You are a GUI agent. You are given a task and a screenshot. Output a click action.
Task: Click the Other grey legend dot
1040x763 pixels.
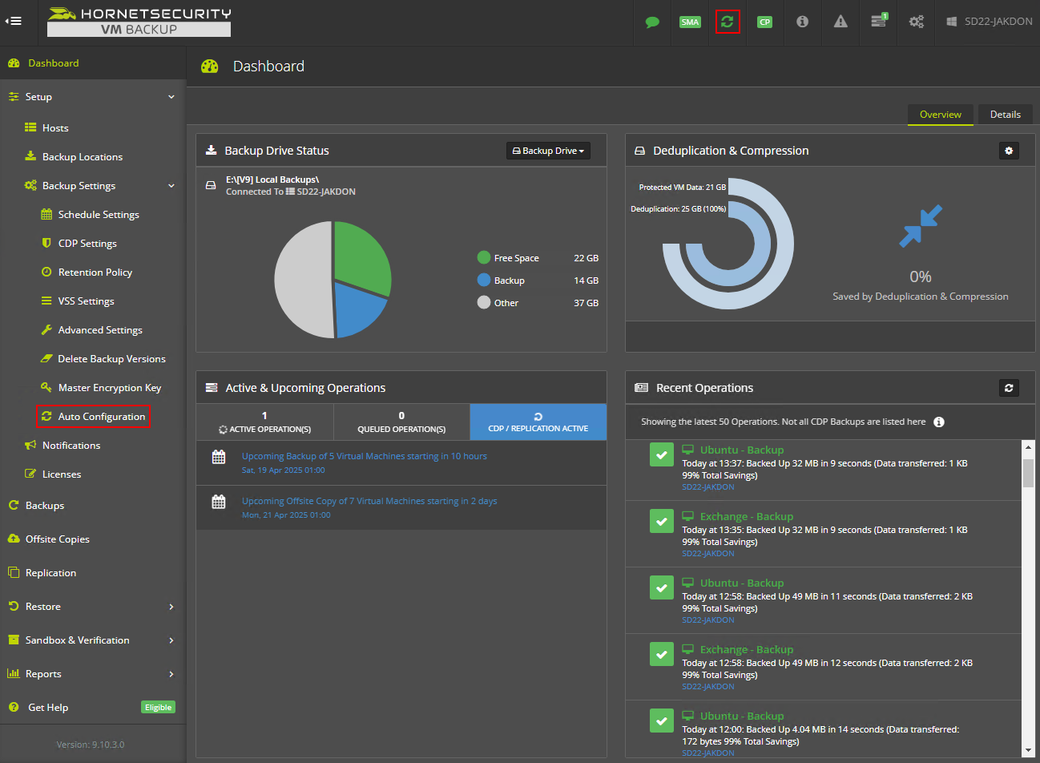(x=484, y=302)
